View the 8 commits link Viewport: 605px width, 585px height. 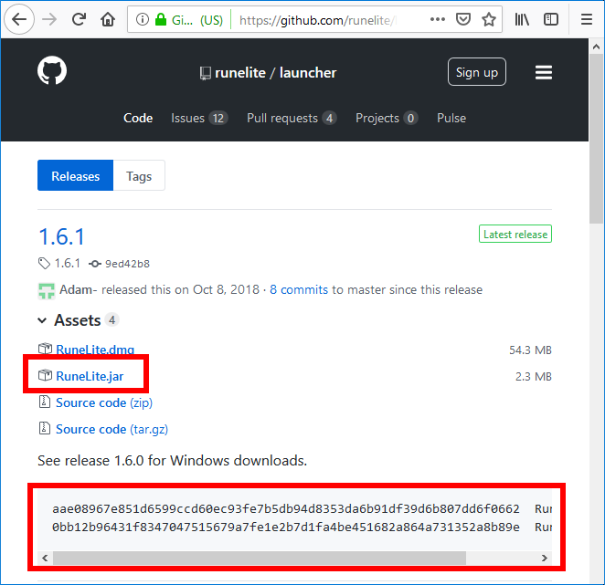(299, 290)
